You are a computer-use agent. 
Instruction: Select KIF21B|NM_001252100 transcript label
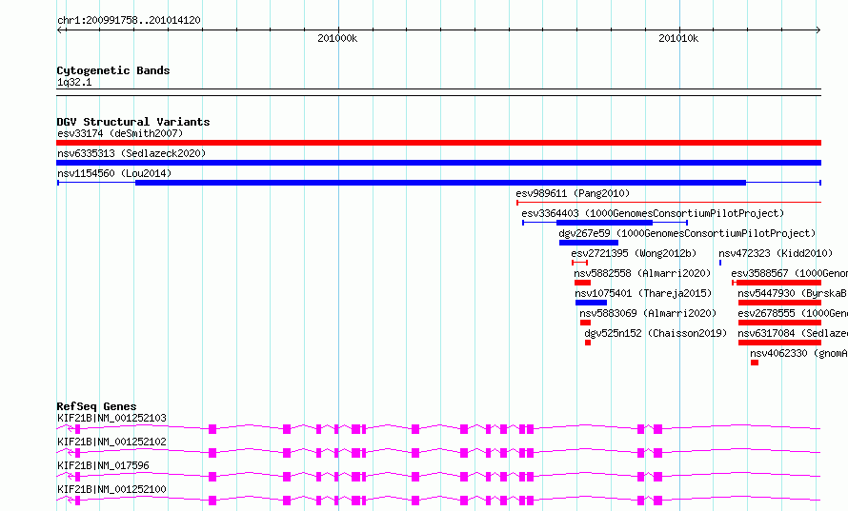pyautogui.click(x=111, y=489)
